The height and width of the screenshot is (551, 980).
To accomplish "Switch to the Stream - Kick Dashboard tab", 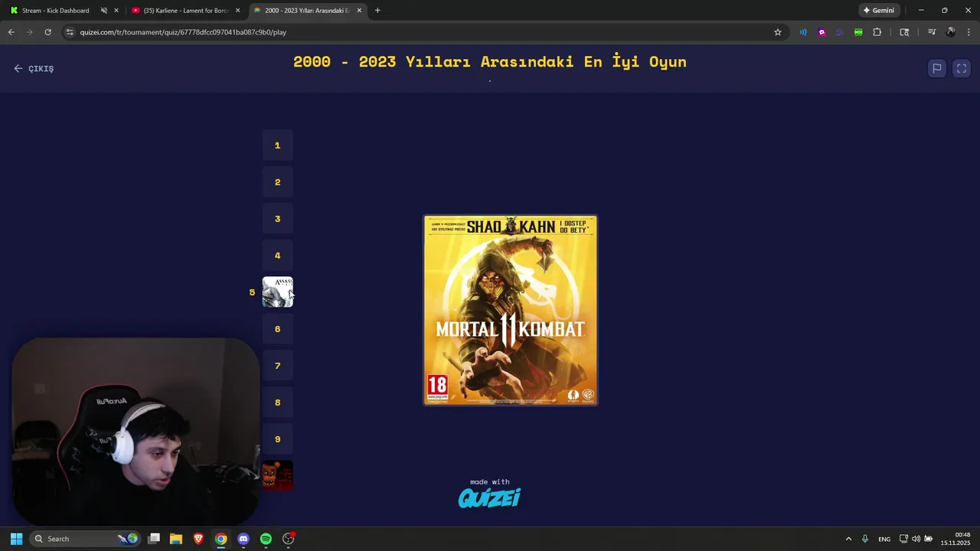I will 55,11.
